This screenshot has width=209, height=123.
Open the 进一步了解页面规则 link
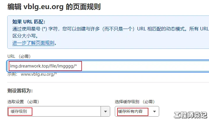click(x=33, y=43)
